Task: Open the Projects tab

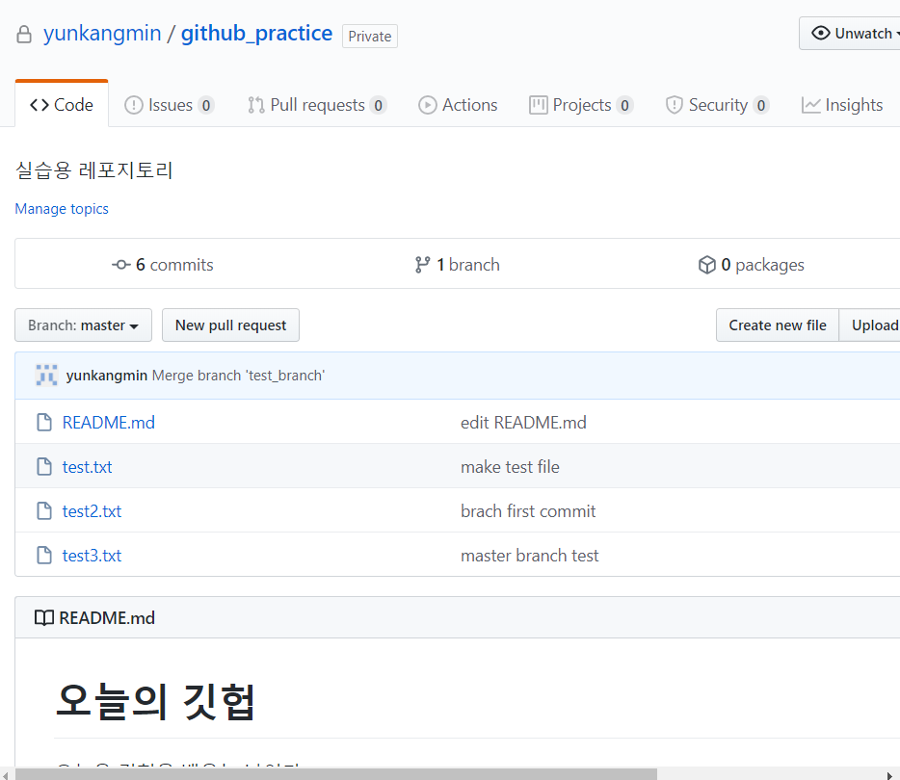Action: coord(581,105)
